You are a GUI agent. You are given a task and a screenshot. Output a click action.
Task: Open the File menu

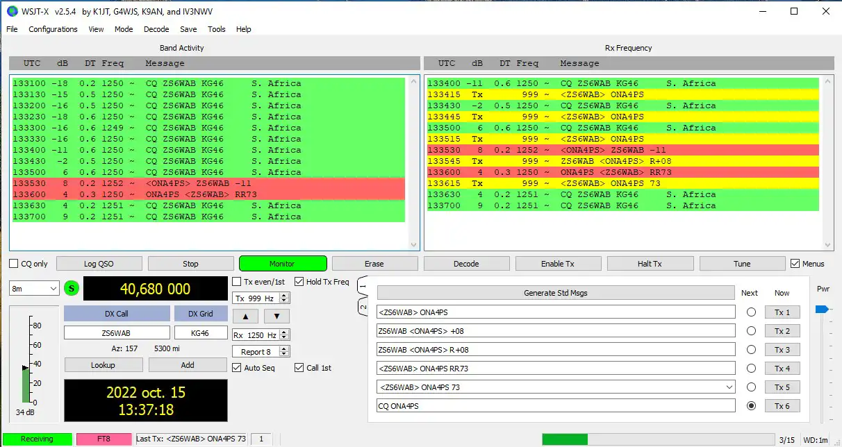[x=12, y=29]
